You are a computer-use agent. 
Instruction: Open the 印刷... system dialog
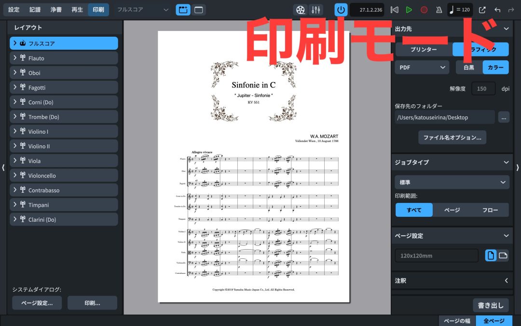[x=92, y=303]
